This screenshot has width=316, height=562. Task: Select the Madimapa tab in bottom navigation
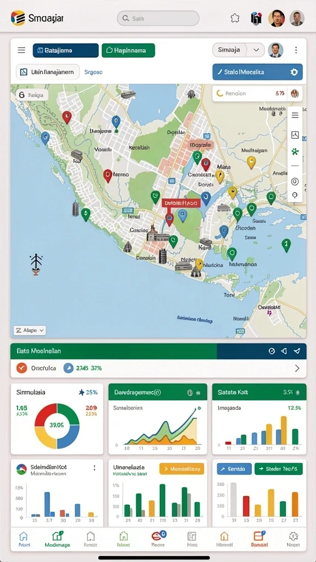57,539
